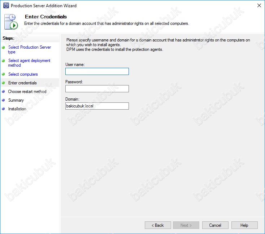Click green bullet next to Select agent deployment method
265x234 pixels.
[x=3, y=61]
